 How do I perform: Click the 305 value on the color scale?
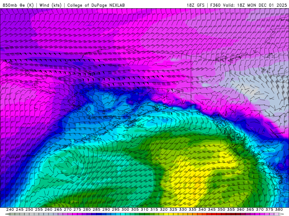(135, 210)
